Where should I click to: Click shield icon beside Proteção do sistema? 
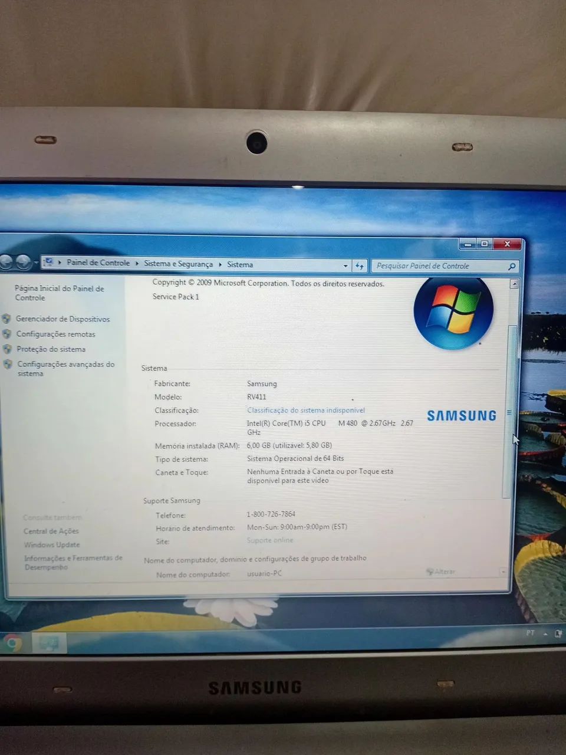coord(7,349)
